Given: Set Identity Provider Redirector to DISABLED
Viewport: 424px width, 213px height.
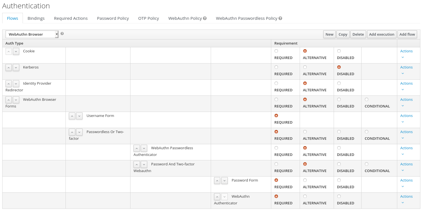Looking at the screenshot, I should 339,83.
